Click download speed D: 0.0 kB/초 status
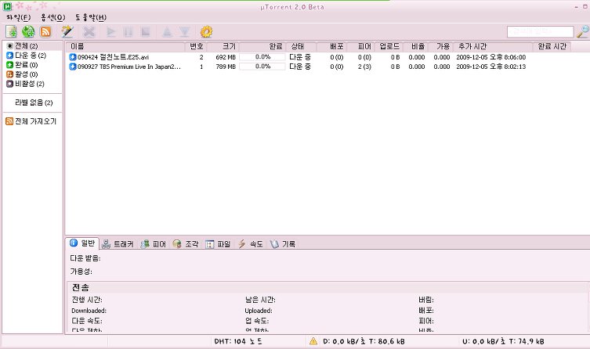The height and width of the screenshot is (349, 590). 364,341
